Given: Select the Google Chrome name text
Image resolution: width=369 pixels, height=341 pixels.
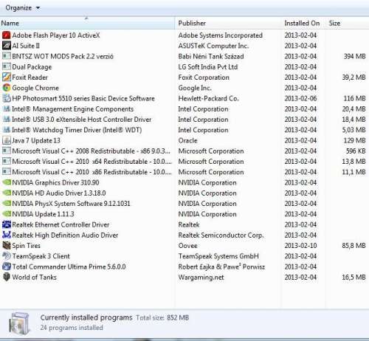Looking at the screenshot, I should pyautogui.click(x=35, y=88).
